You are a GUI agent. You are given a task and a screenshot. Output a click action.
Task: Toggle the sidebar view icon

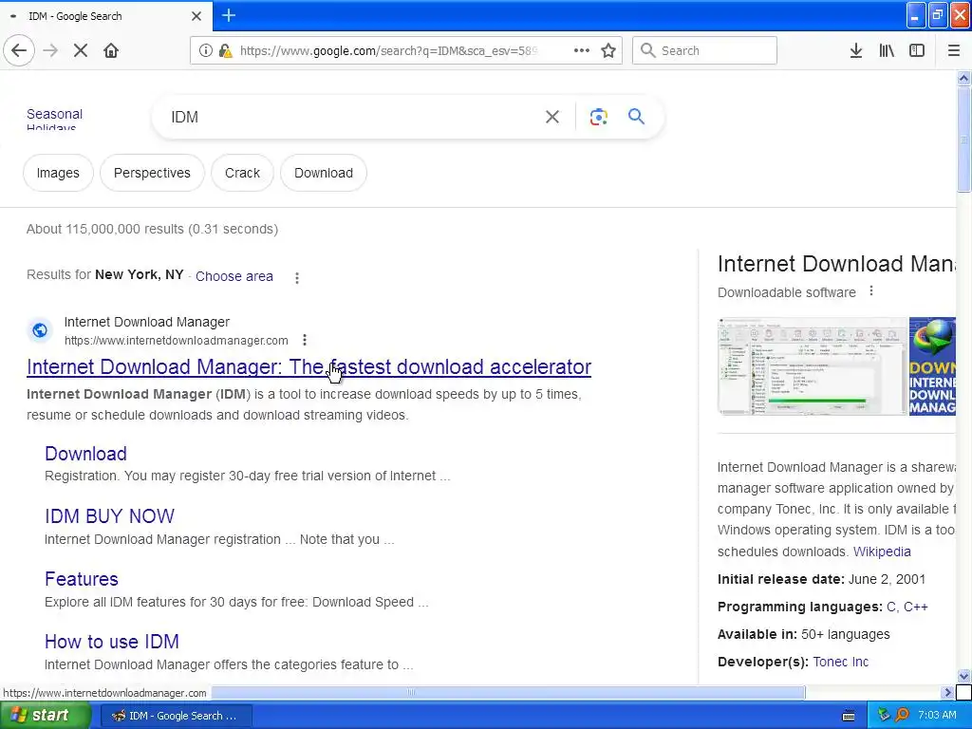coord(917,50)
